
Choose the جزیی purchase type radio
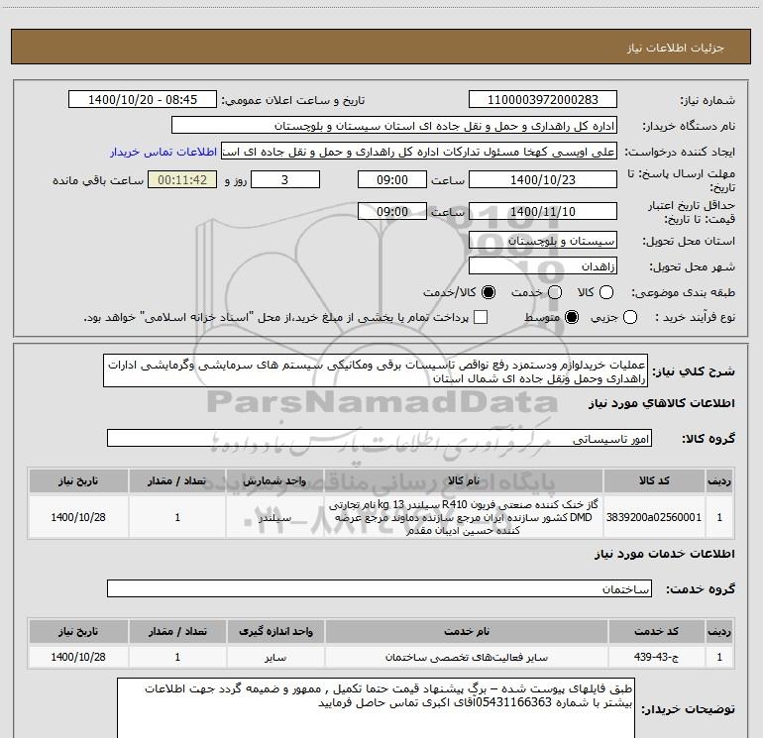coord(629,318)
